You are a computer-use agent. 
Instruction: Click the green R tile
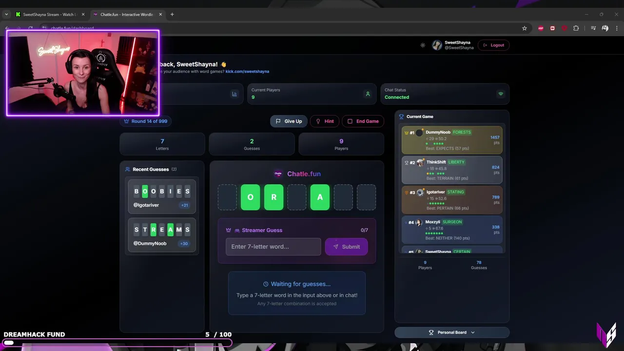tap(273, 197)
